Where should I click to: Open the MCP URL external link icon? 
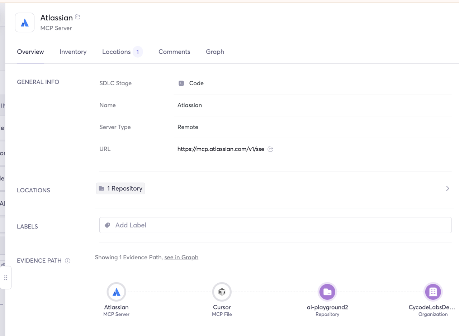[271, 149]
